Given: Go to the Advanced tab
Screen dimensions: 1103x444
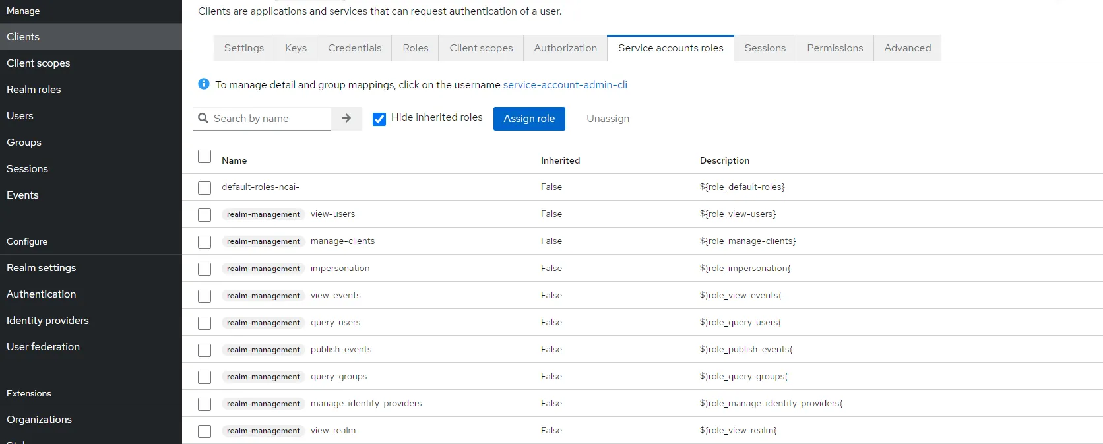Looking at the screenshot, I should 907,48.
